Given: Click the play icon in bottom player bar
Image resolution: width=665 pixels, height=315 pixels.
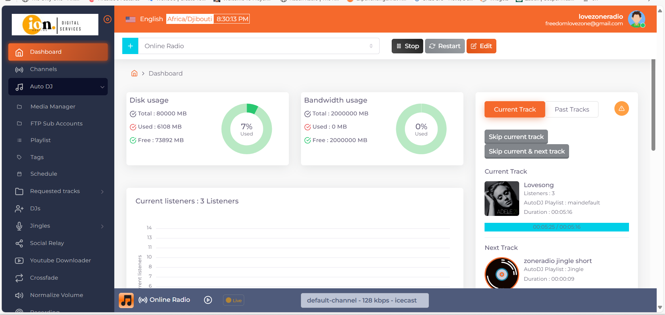Looking at the screenshot, I should coord(208,300).
